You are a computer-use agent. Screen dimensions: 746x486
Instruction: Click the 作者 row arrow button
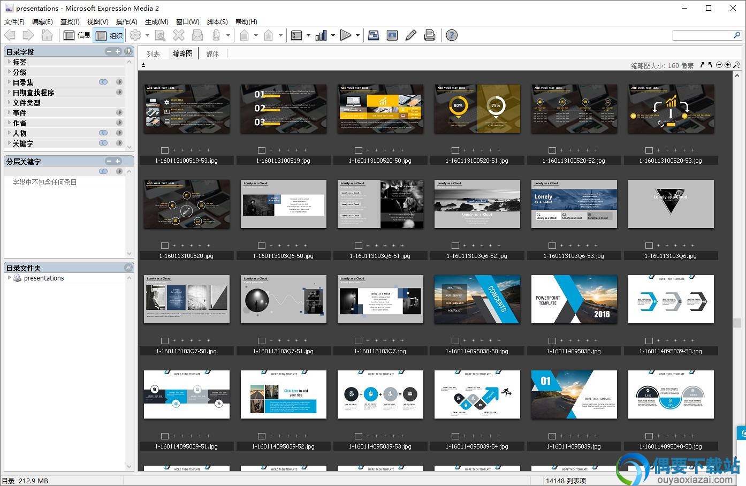coord(119,123)
